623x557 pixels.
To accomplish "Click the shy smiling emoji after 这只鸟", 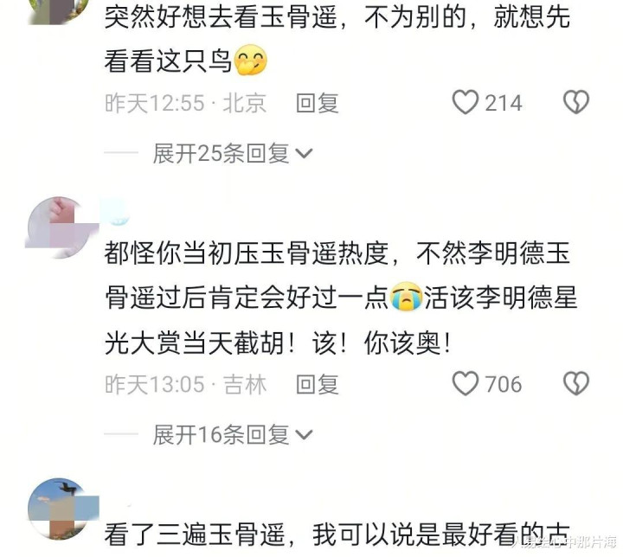I will (x=250, y=60).
